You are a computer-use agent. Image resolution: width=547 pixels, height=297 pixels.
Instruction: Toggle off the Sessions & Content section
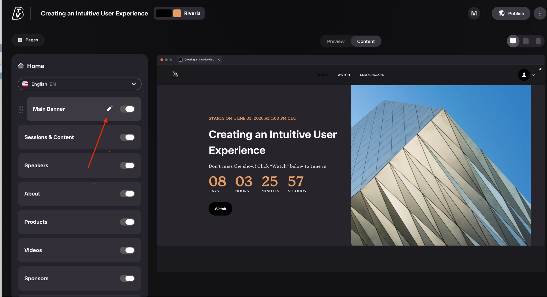pyautogui.click(x=127, y=137)
